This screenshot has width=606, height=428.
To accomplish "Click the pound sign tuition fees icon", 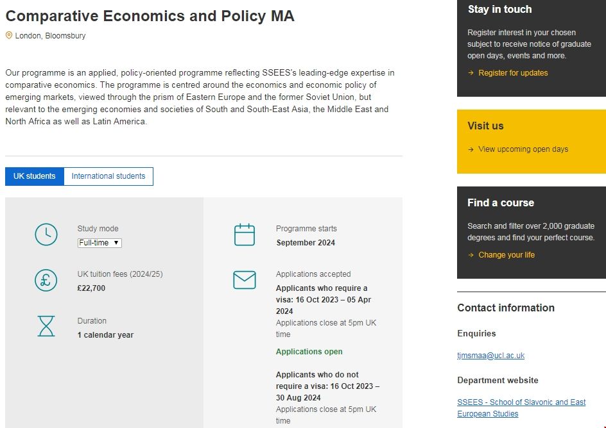I will point(46,280).
